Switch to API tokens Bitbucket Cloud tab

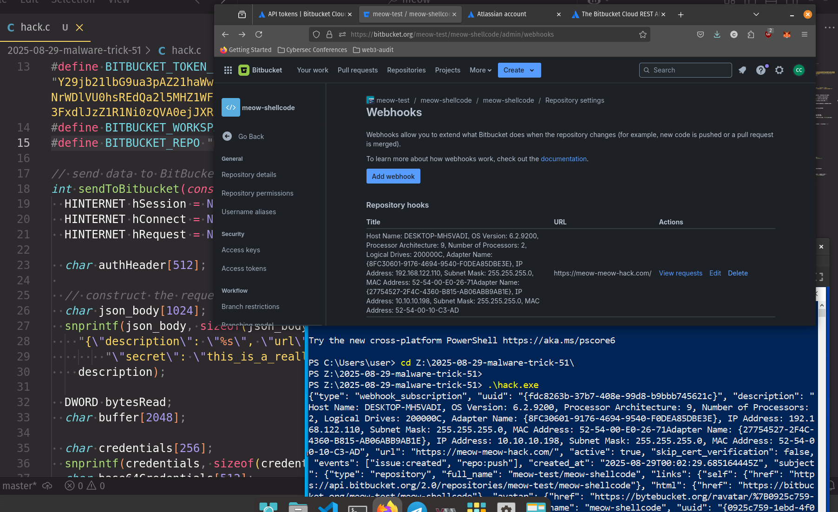point(301,14)
